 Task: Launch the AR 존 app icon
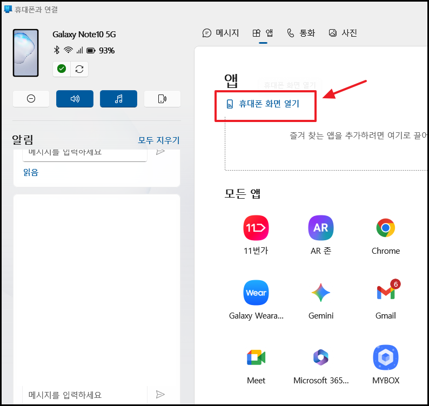coord(320,228)
